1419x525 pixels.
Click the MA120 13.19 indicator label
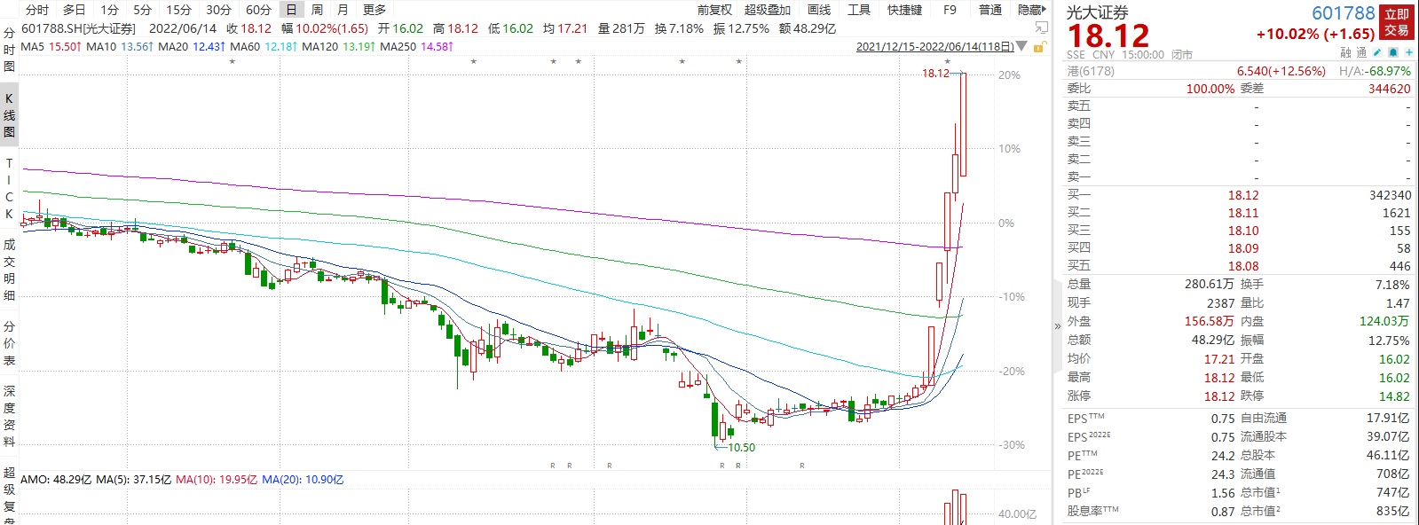(338, 46)
